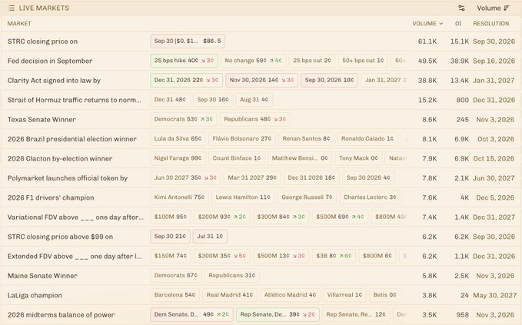Select the Tony Mack 0¢ outcome
This screenshot has height=325, width=522.
358,158
